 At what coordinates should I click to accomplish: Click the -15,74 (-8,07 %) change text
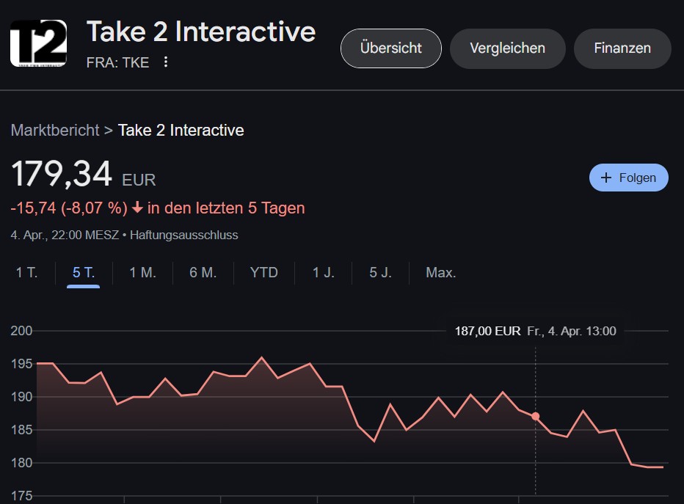pyautogui.click(x=69, y=208)
